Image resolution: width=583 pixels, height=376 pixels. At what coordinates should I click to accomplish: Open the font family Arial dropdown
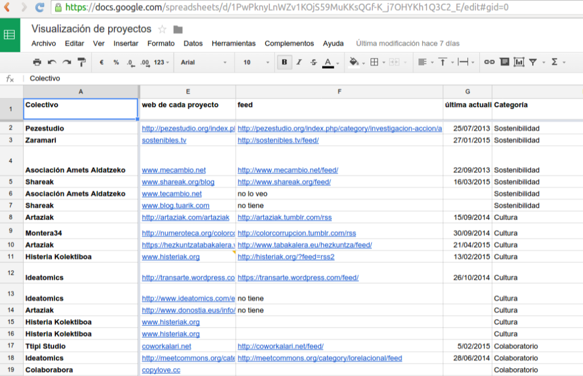tap(203, 63)
